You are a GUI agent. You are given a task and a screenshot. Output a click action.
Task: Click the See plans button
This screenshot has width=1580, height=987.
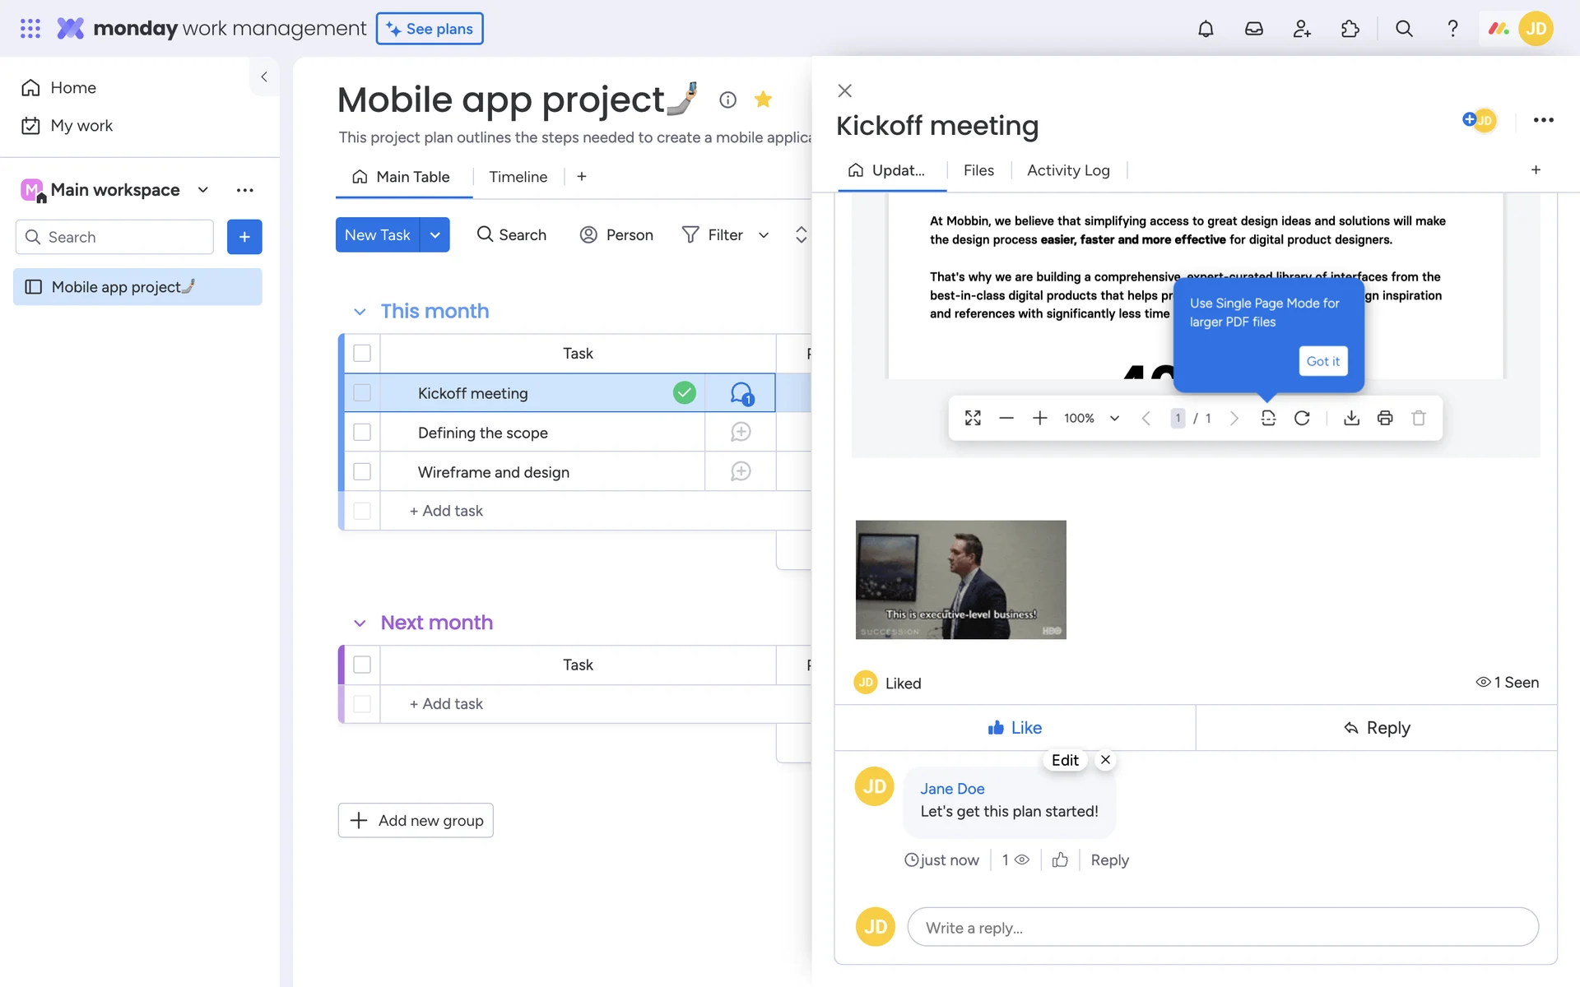(x=430, y=29)
